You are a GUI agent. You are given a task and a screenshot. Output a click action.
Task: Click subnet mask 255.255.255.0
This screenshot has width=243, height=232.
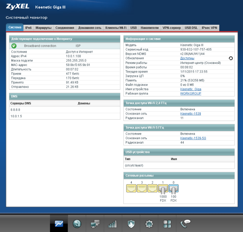coord(76,60)
